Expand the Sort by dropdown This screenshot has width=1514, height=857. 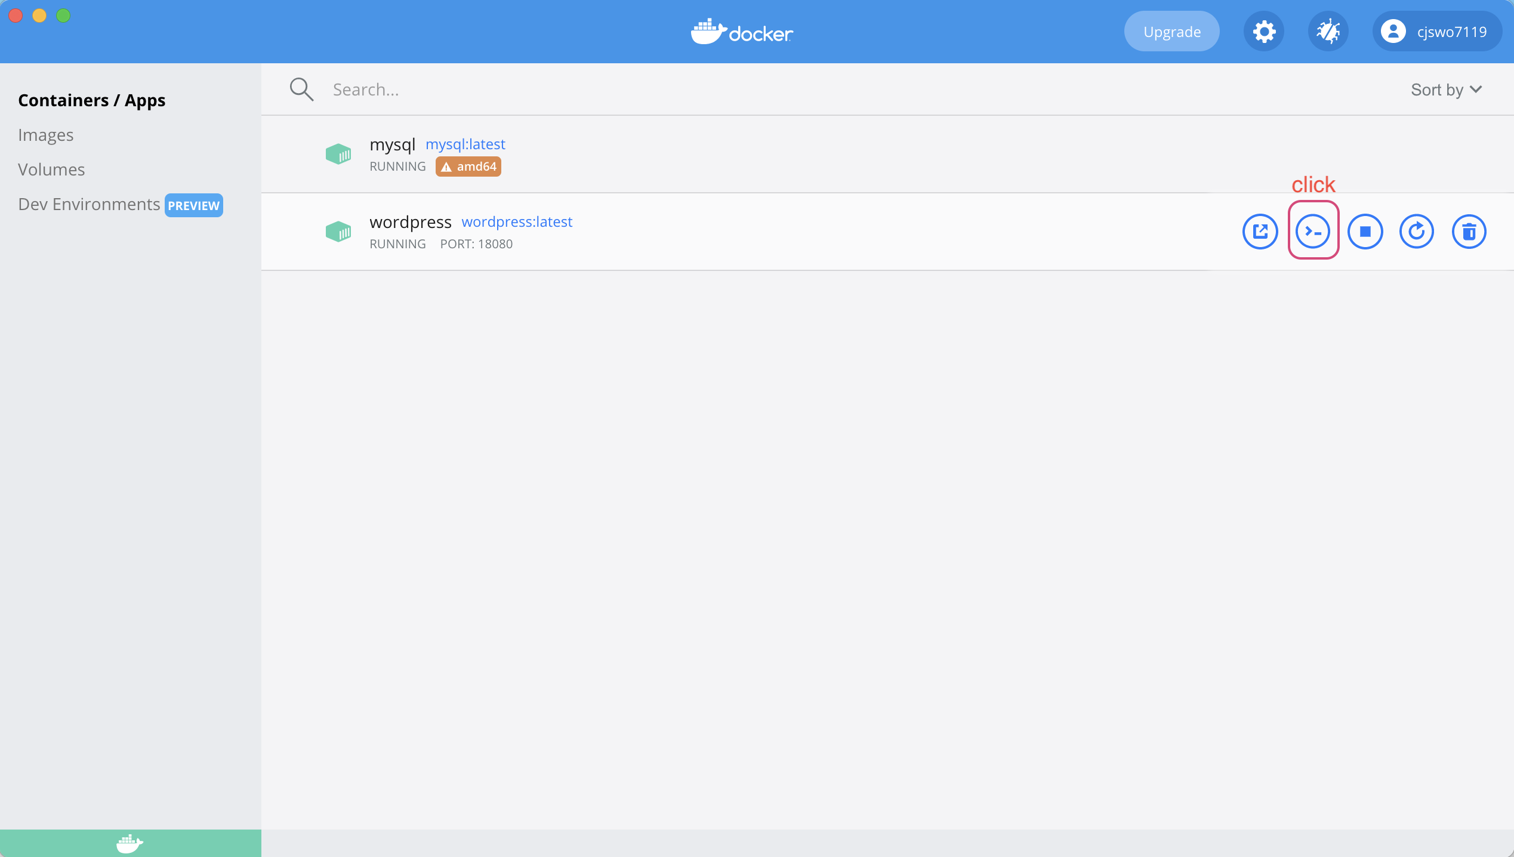pyautogui.click(x=1446, y=90)
